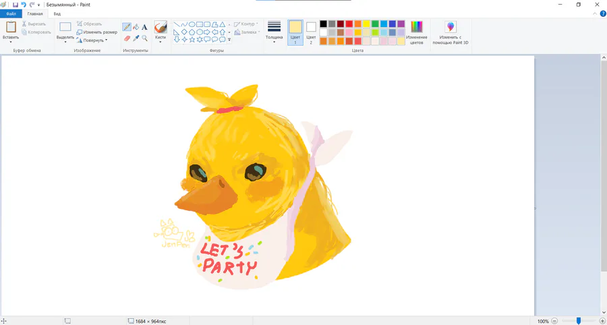Viewport: 607px width, 325px height.
Task: Pick the pentagon shape
Action: 192,32
